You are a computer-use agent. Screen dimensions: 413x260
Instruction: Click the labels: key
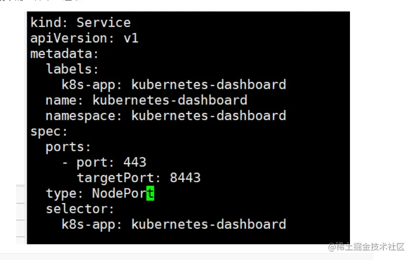(72, 69)
